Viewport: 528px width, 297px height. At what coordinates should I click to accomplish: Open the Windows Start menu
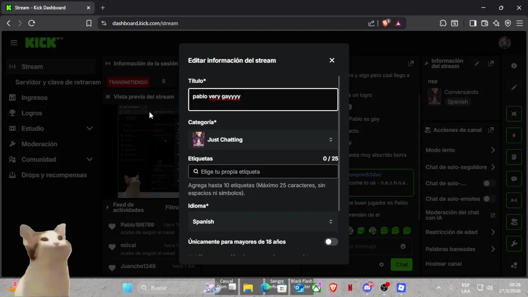coord(127,288)
